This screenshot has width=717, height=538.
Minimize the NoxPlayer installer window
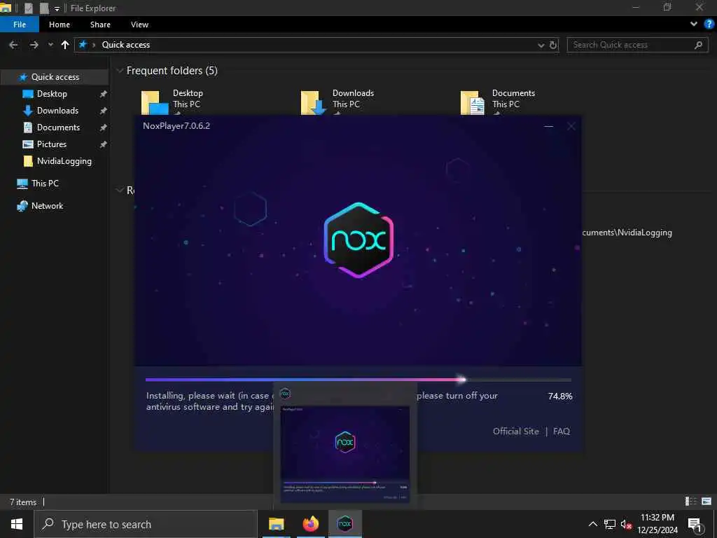(x=549, y=126)
